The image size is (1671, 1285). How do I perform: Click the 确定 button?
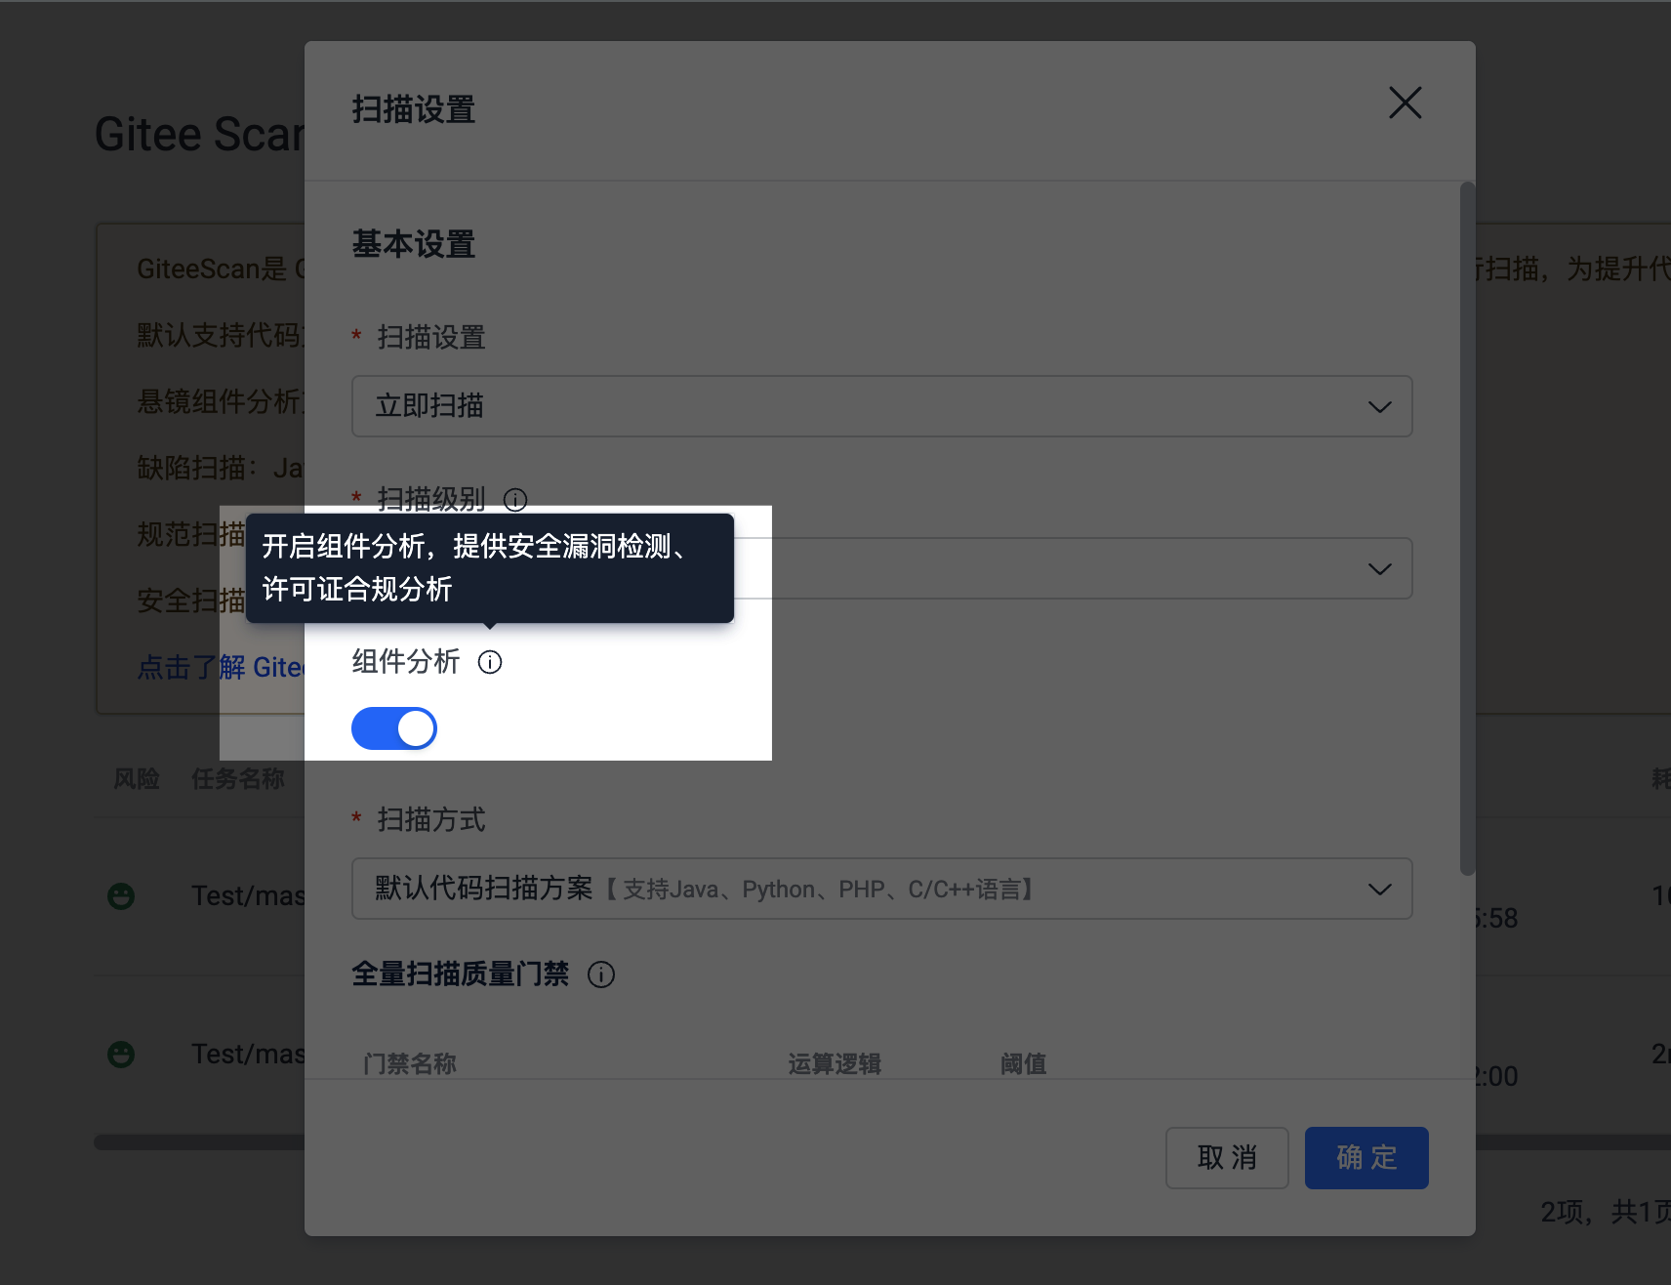[1366, 1157]
